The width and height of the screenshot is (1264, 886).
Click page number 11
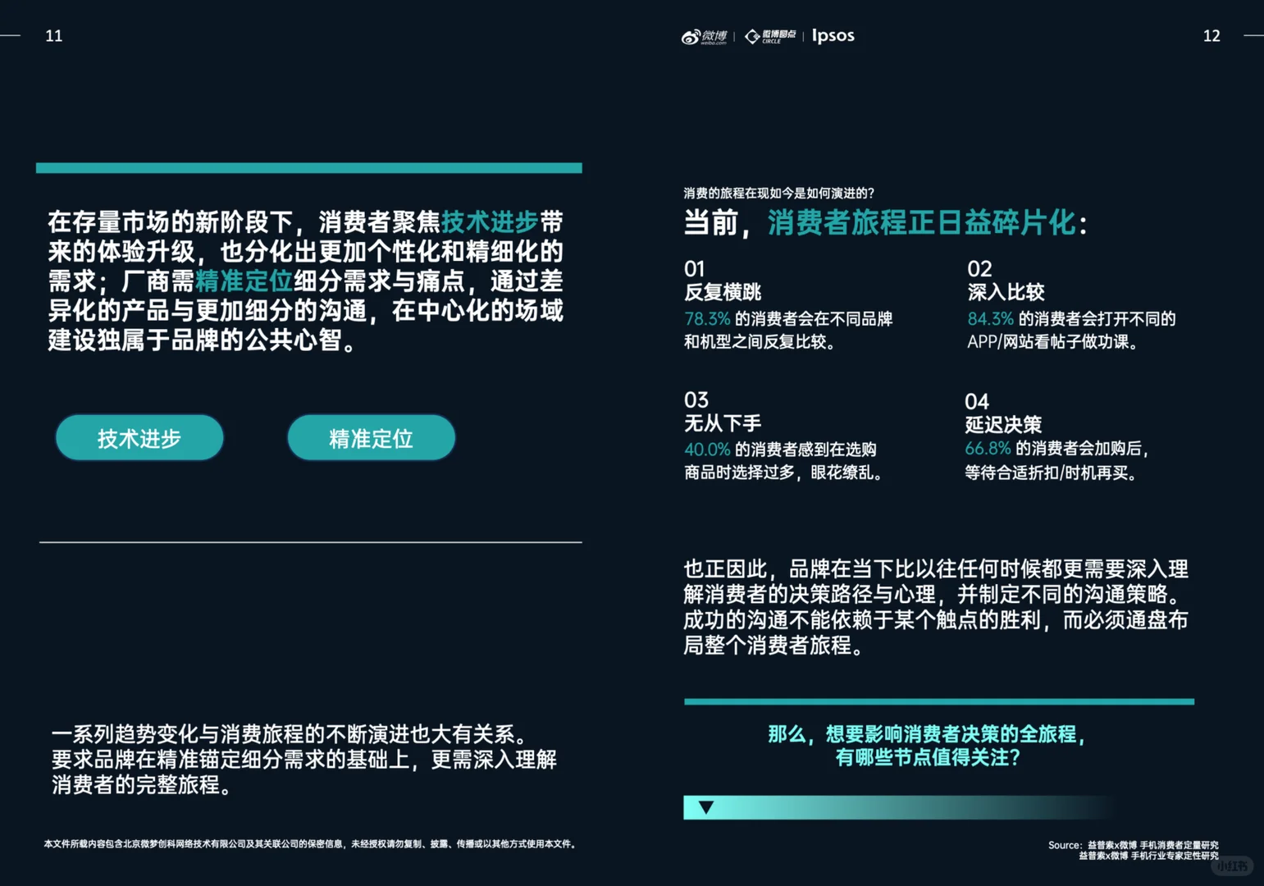point(54,35)
